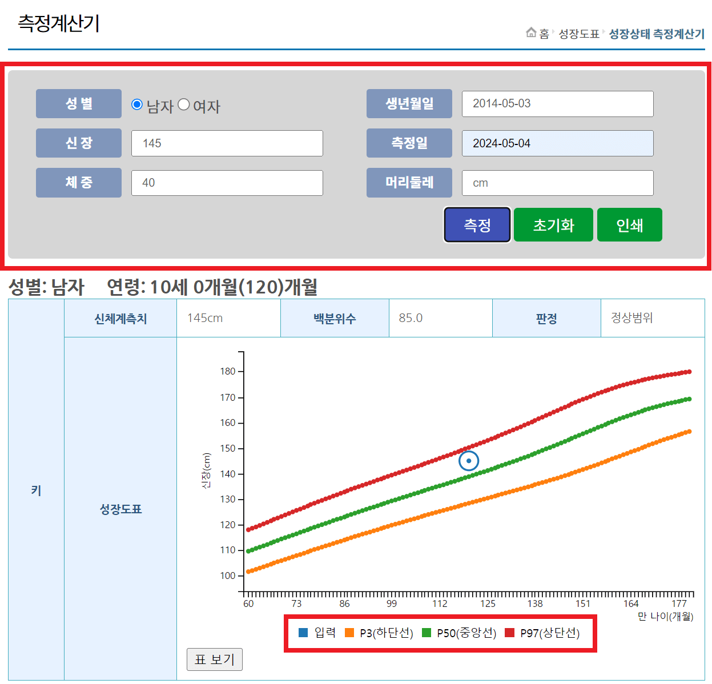Click the red P97(상단선) legend marker

tap(510, 633)
